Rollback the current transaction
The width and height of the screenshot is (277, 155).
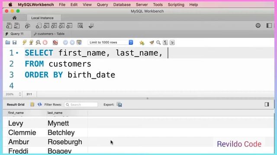[x=72, y=42]
